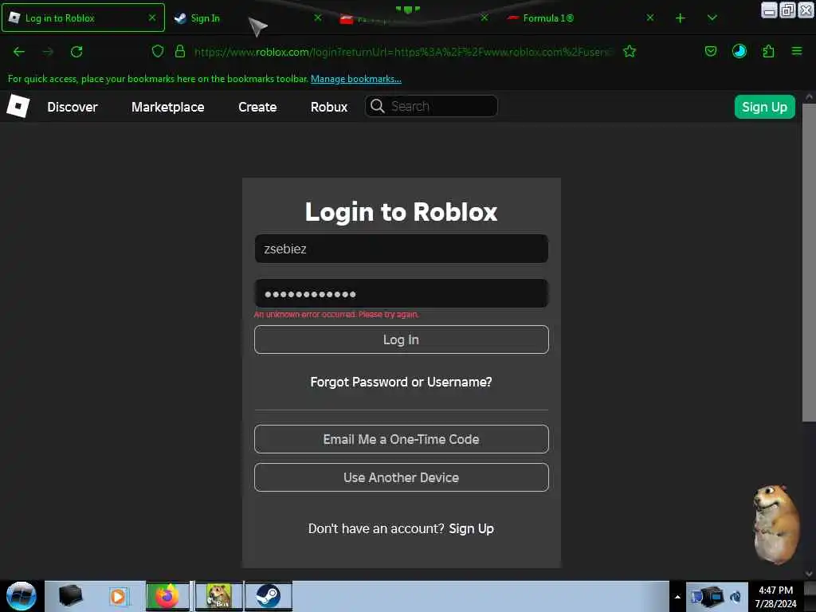Close the Log in to Roblox tab
The width and height of the screenshot is (816, 612).
pos(152,18)
